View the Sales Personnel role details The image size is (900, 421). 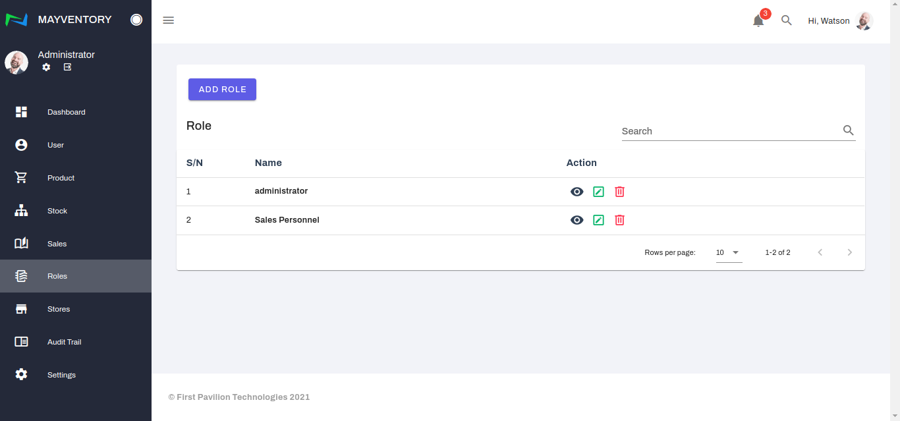[x=577, y=220]
